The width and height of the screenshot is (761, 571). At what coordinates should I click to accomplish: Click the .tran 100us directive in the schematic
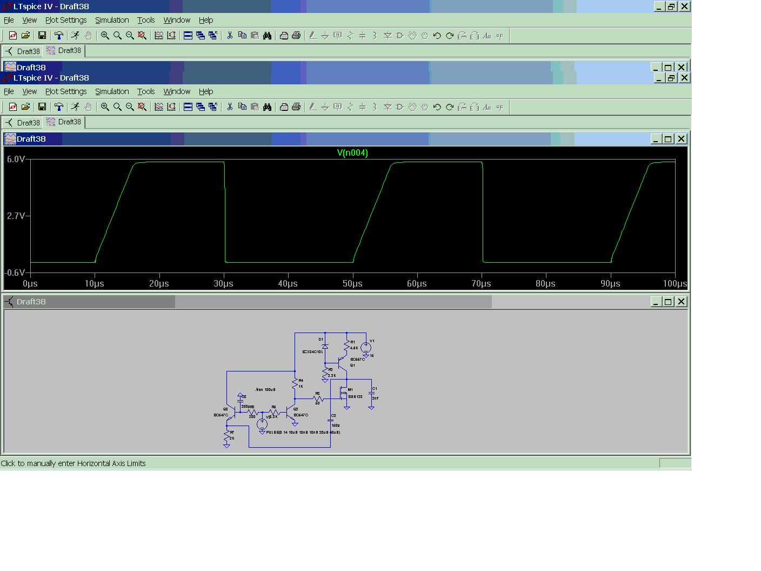click(x=265, y=389)
